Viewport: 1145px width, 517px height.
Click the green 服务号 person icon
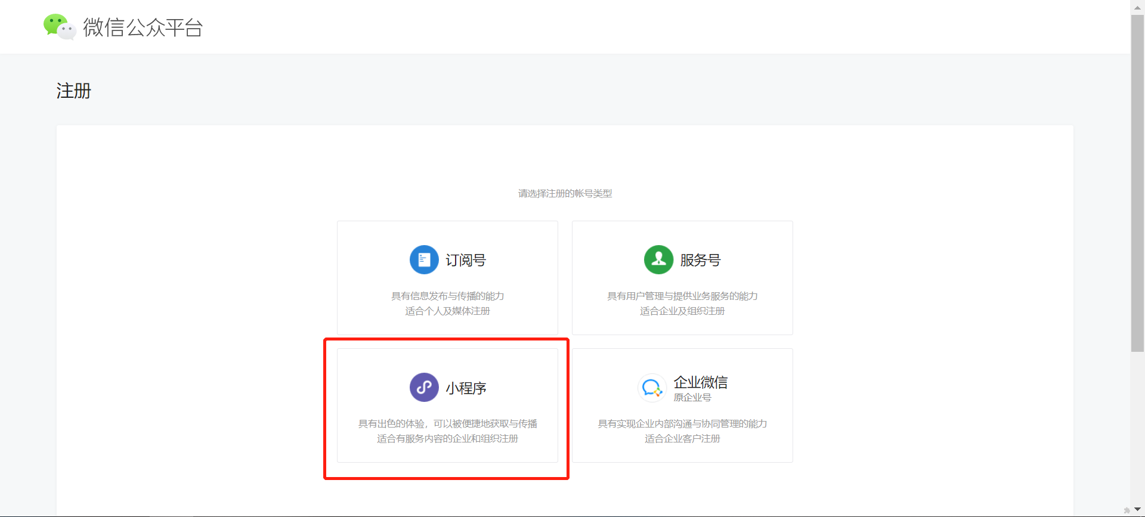pyautogui.click(x=658, y=260)
